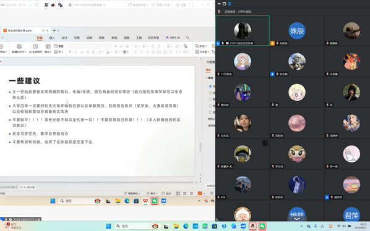This screenshot has width=370, height=231.
Task: Click the slide editor vertical scrollbar
Action: click(200, 147)
